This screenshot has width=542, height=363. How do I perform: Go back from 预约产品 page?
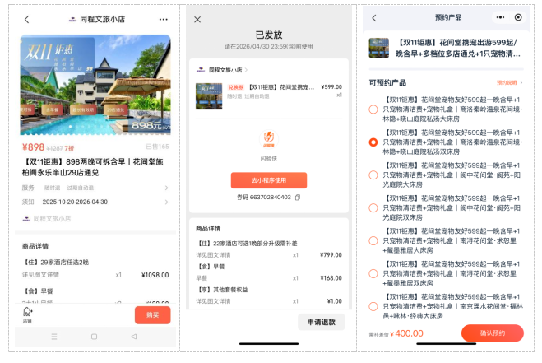click(374, 17)
